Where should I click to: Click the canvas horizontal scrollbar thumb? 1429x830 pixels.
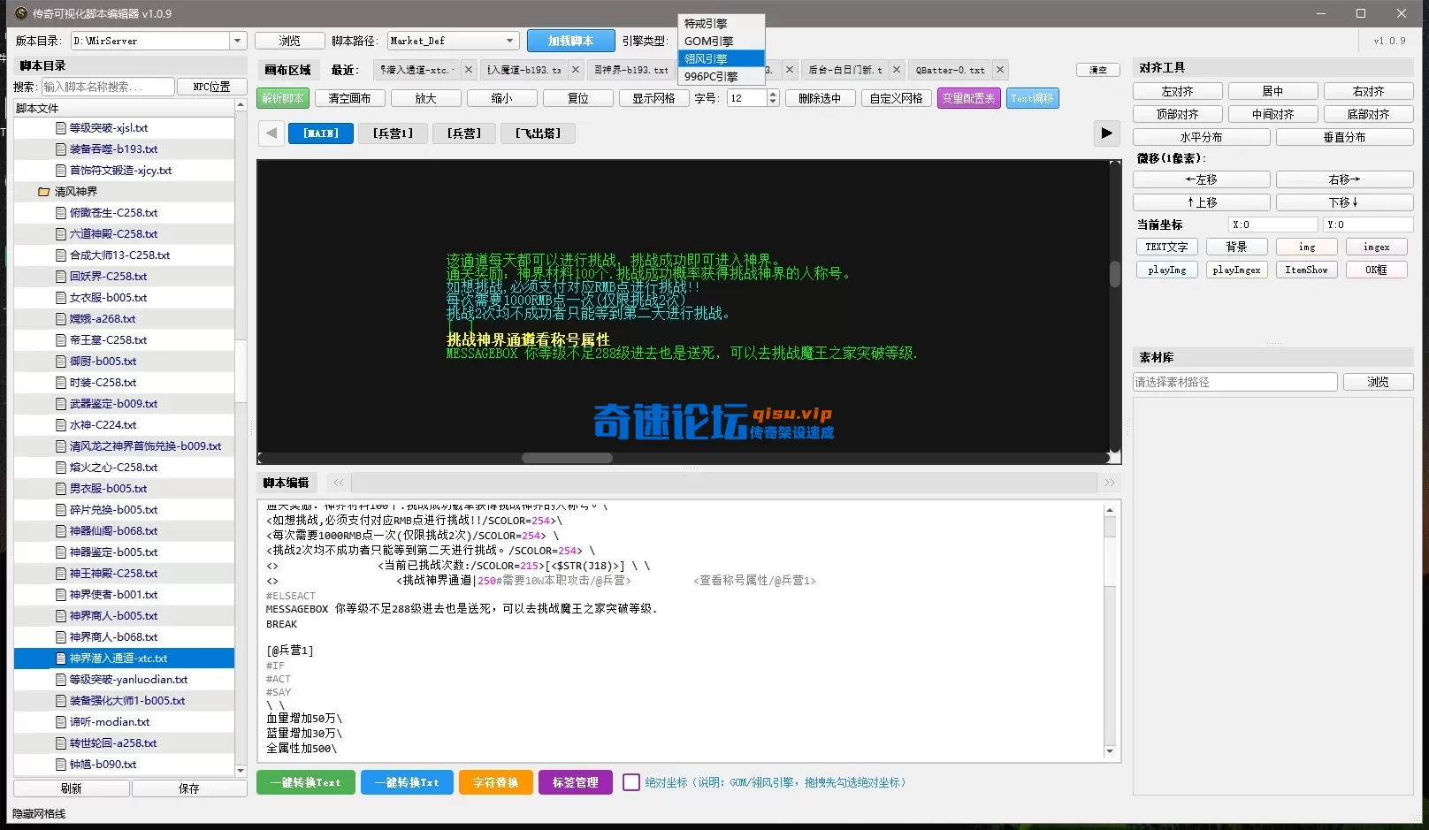(x=567, y=458)
